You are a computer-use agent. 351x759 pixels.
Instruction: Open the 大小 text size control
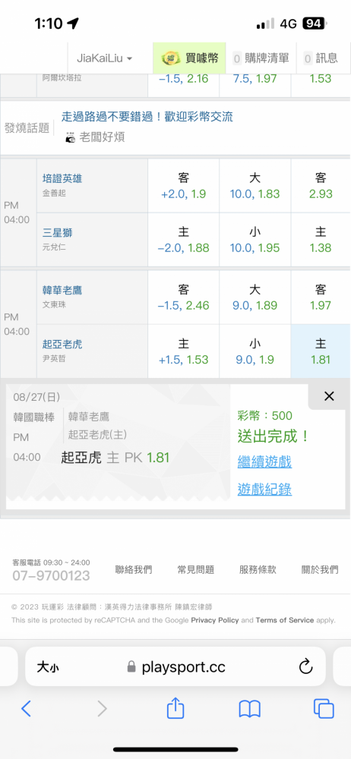click(48, 667)
